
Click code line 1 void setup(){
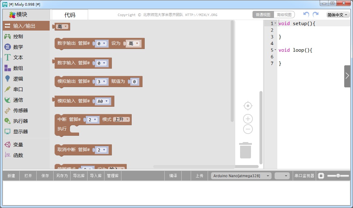(297, 23)
